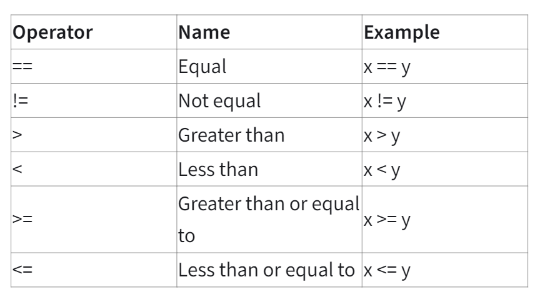Click the name cell reading Less than
Screen dimensions: 540x297
(218, 168)
